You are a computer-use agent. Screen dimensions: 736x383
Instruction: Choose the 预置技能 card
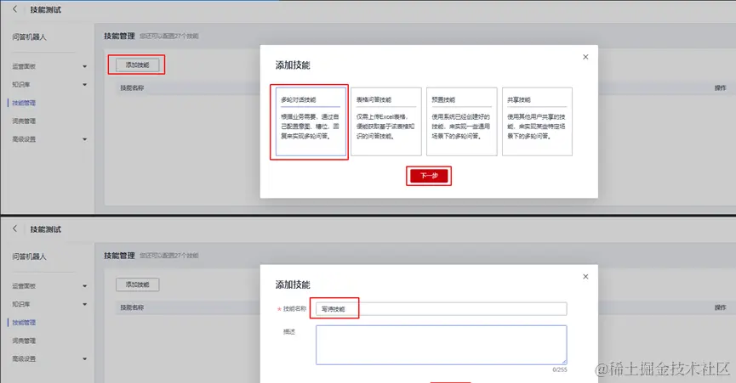461,121
